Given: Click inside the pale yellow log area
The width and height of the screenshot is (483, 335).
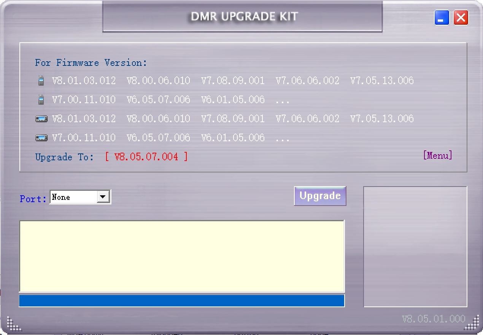Looking at the screenshot, I should [x=182, y=256].
